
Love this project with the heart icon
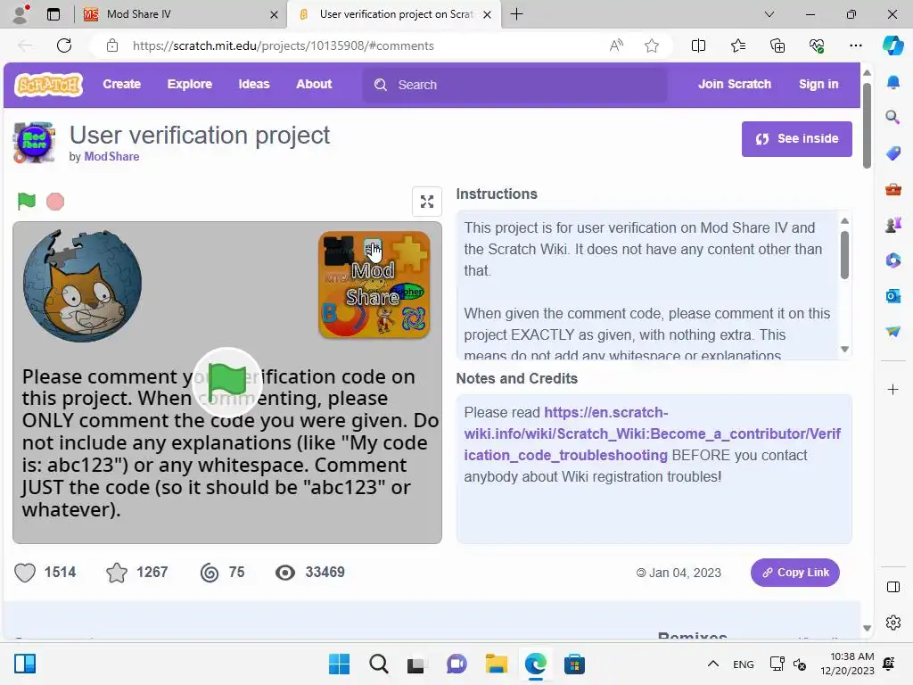[25, 573]
